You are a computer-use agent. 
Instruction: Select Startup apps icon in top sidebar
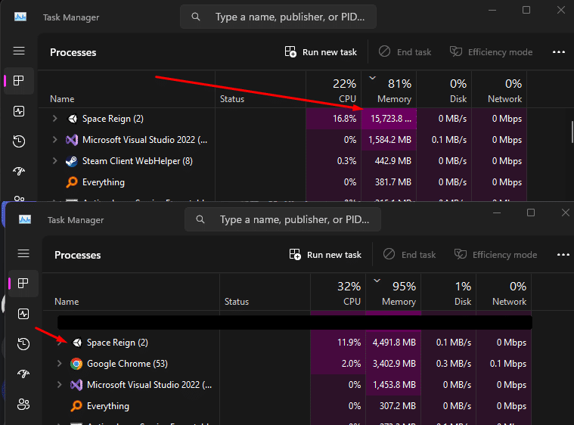19,171
